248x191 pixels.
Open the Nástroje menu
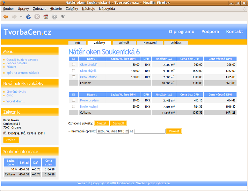pos(89,9)
